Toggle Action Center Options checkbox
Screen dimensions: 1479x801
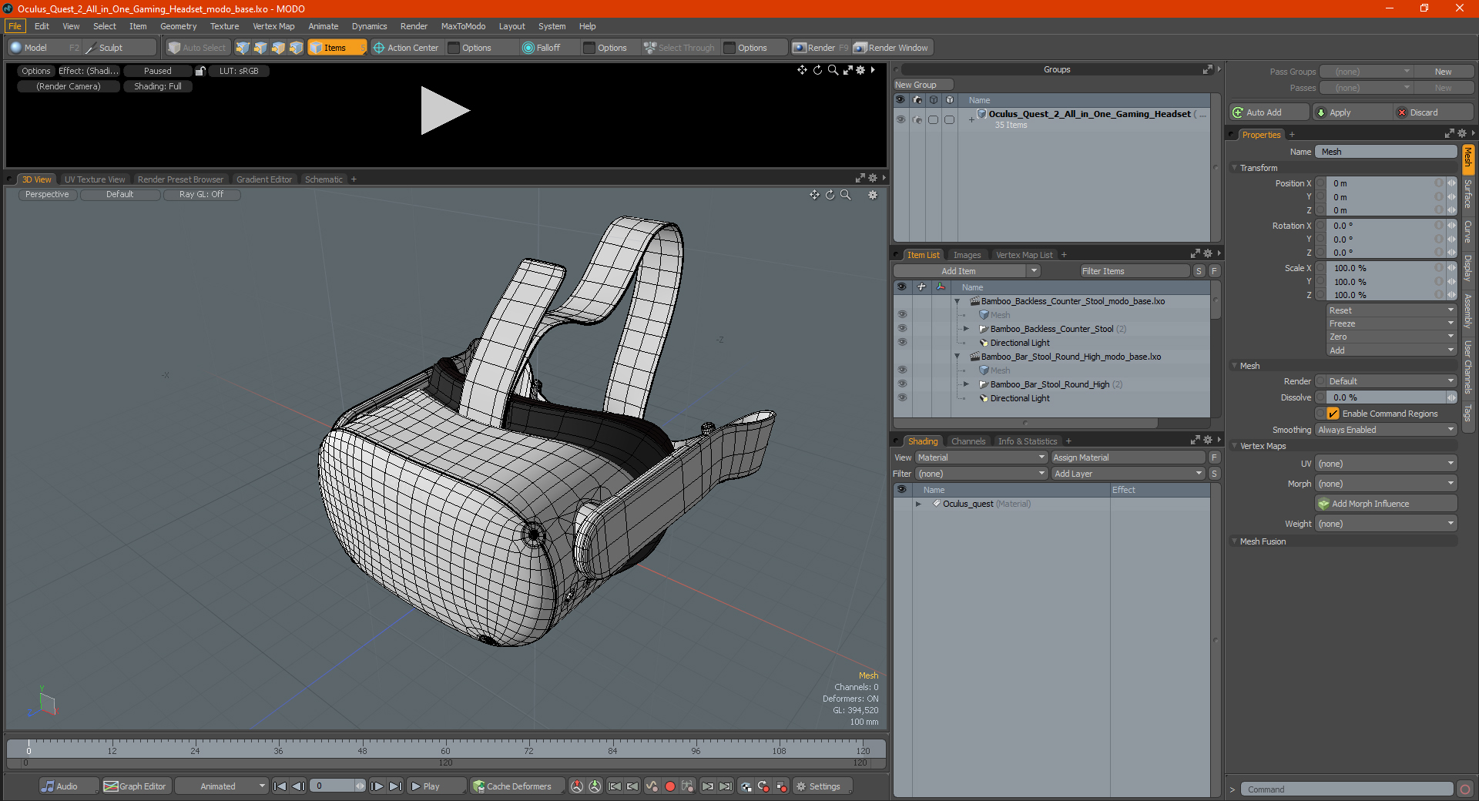click(x=454, y=48)
